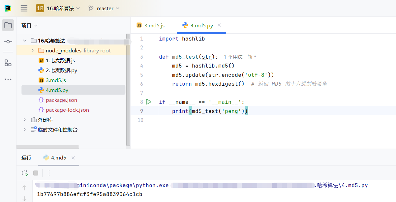Switch to the 3.md5.js editor tab
This screenshot has height=202, width=396.
click(x=151, y=25)
